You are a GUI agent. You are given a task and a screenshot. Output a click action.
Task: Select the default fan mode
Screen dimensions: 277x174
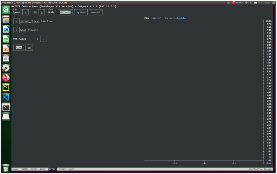65,12
